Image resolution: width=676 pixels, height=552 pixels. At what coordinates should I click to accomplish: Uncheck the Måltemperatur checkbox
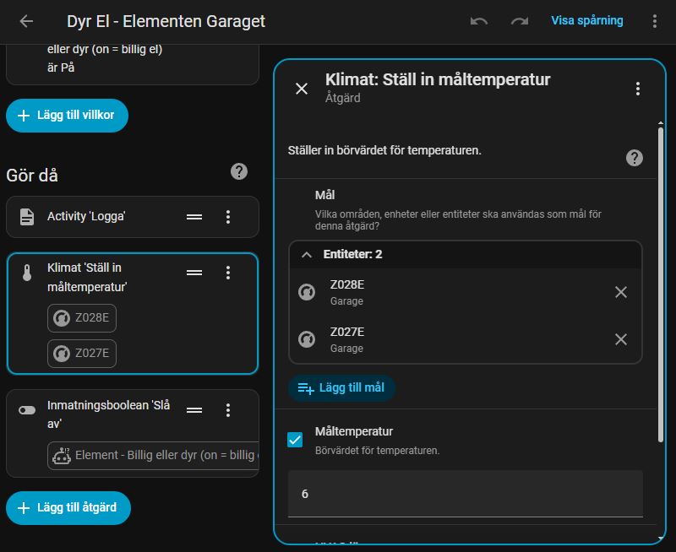click(295, 440)
